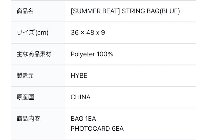Screen dimensions: 207x140
Task: Click "STRING BAG" in the product name
Action: (x=137, y=11)
